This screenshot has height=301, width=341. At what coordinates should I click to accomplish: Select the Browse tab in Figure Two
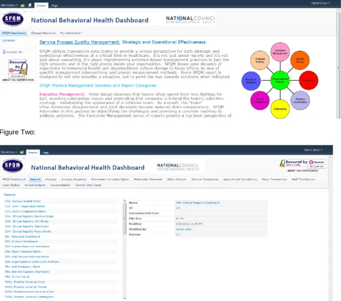click(33, 153)
